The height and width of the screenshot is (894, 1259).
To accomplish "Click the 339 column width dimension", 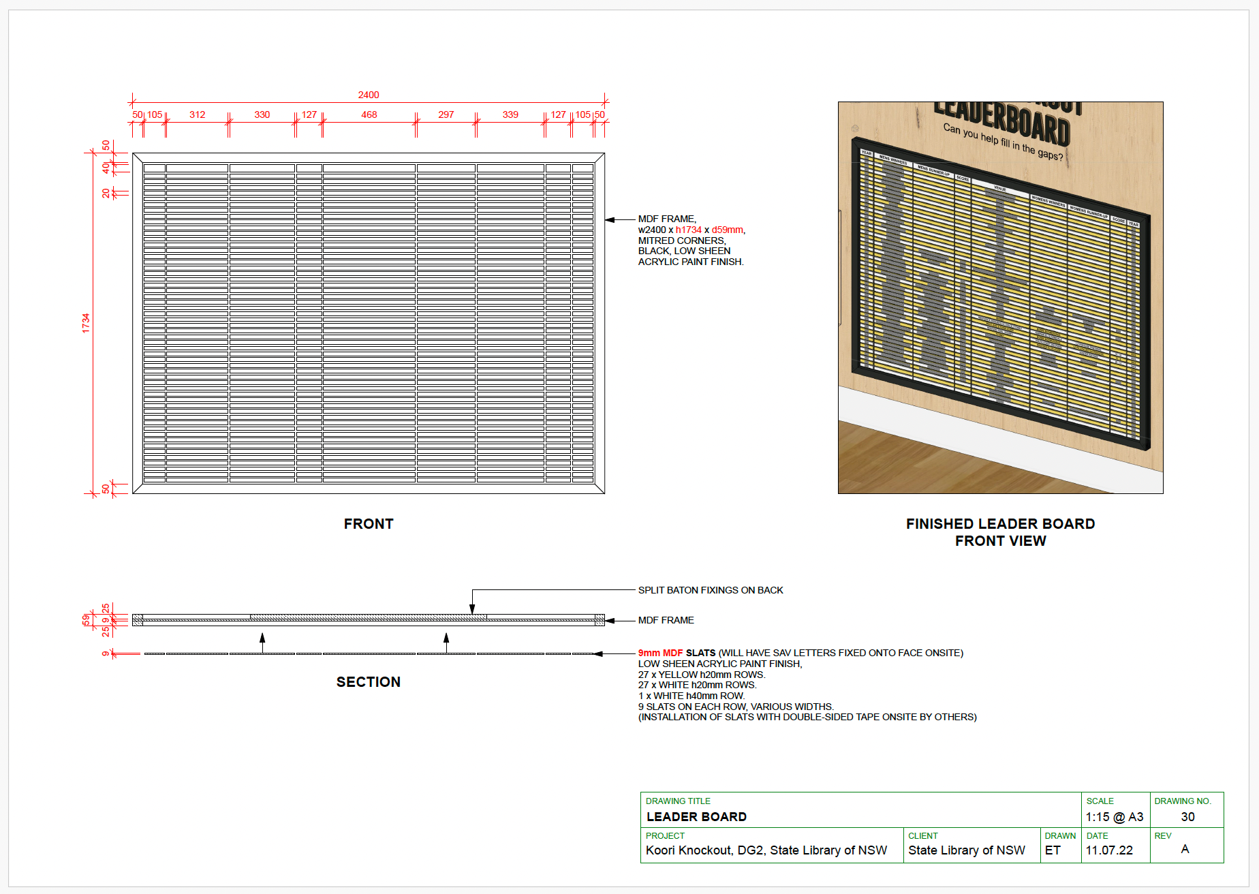I will 510,114.
